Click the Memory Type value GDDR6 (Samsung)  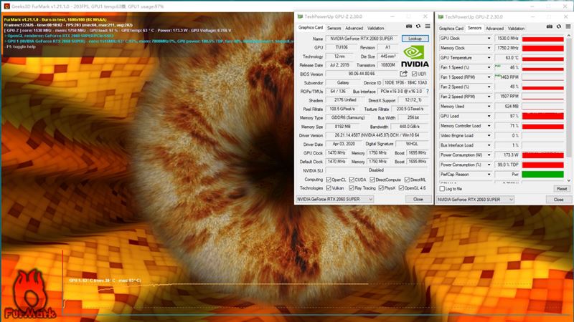tap(348, 117)
